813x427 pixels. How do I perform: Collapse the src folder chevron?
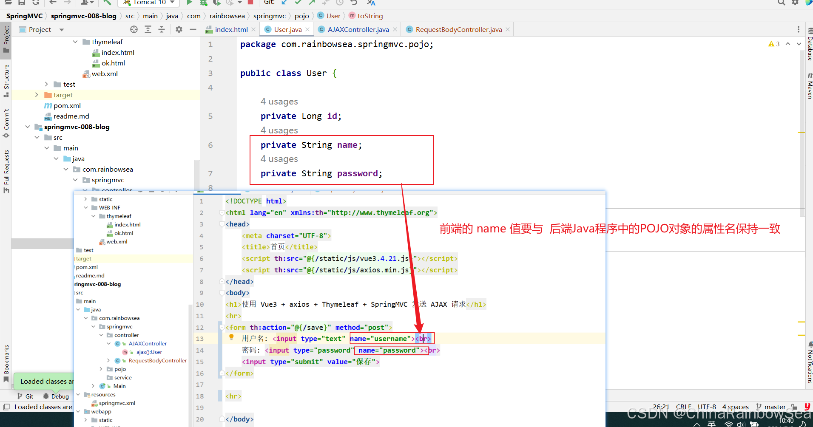[37, 137]
